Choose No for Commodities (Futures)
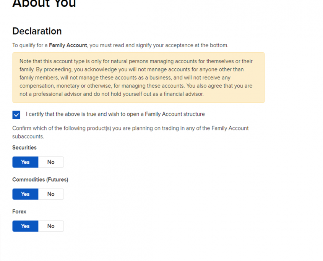This screenshot has width=323, height=261. (x=51, y=194)
